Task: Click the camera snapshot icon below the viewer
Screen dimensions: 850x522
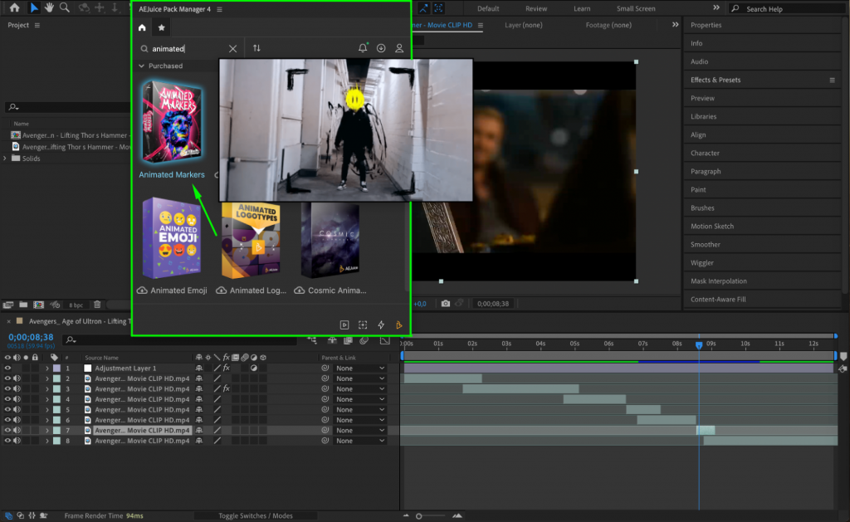Action: pyautogui.click(x=445, y=304)
